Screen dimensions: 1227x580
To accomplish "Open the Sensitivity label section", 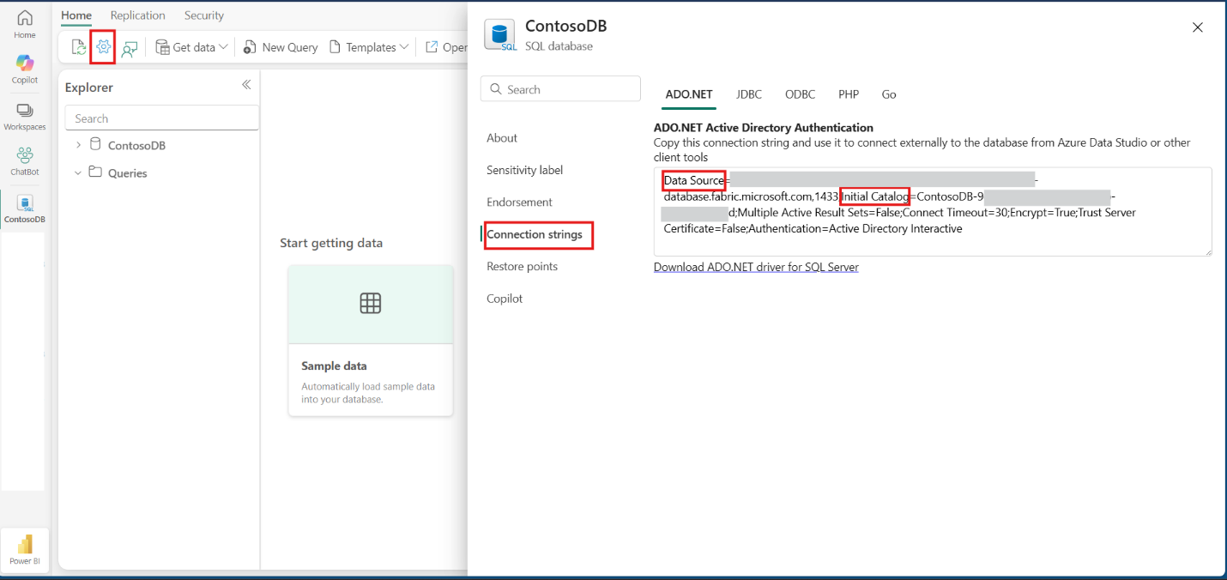I will click(525, 170).
